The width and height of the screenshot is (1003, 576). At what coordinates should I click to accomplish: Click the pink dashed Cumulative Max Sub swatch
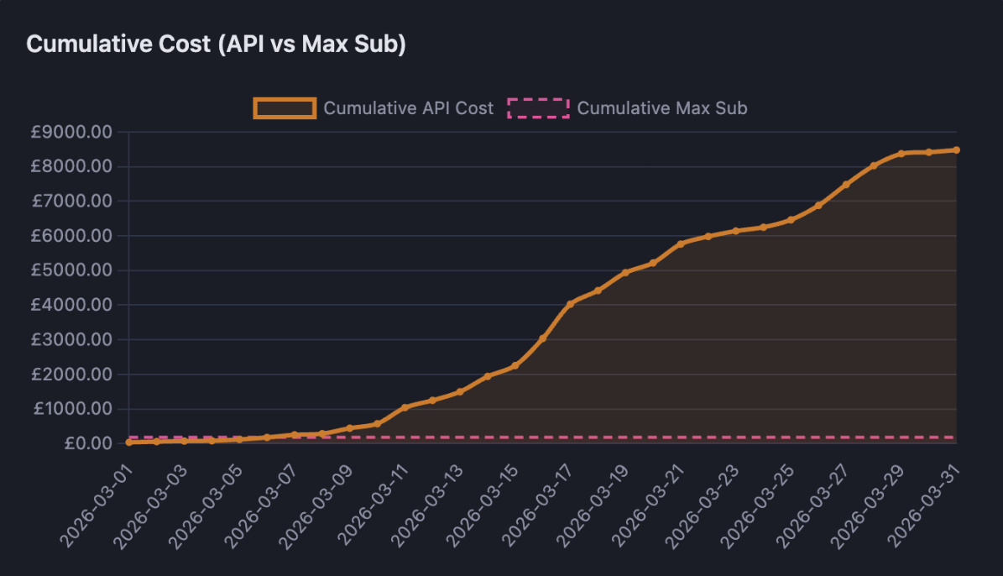click(x=538, y=108)
